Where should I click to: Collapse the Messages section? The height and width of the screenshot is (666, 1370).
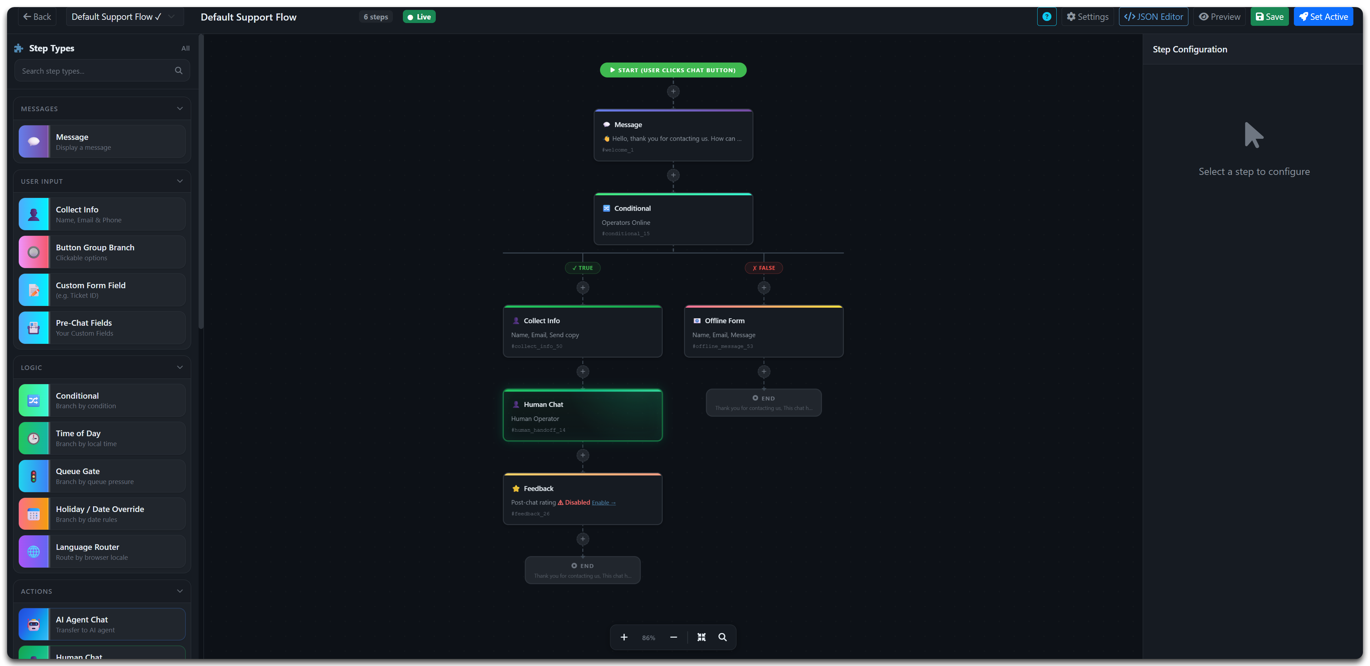click(180, 108)
